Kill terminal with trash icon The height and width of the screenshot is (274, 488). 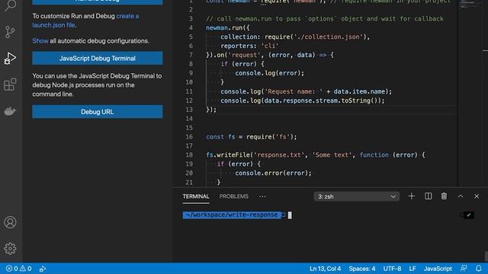(444, 196)
